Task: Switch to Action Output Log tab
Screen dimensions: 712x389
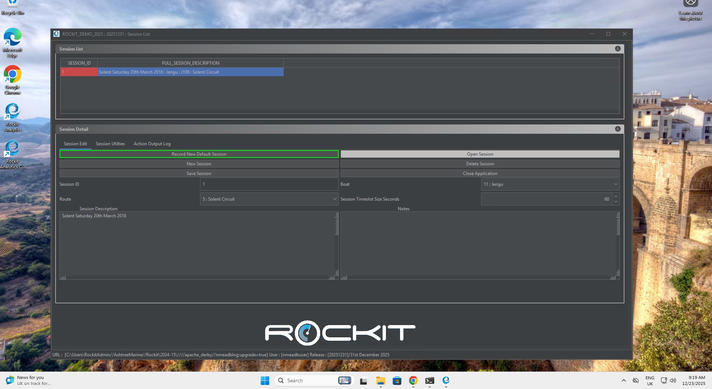Action: (x=152, y=144)
